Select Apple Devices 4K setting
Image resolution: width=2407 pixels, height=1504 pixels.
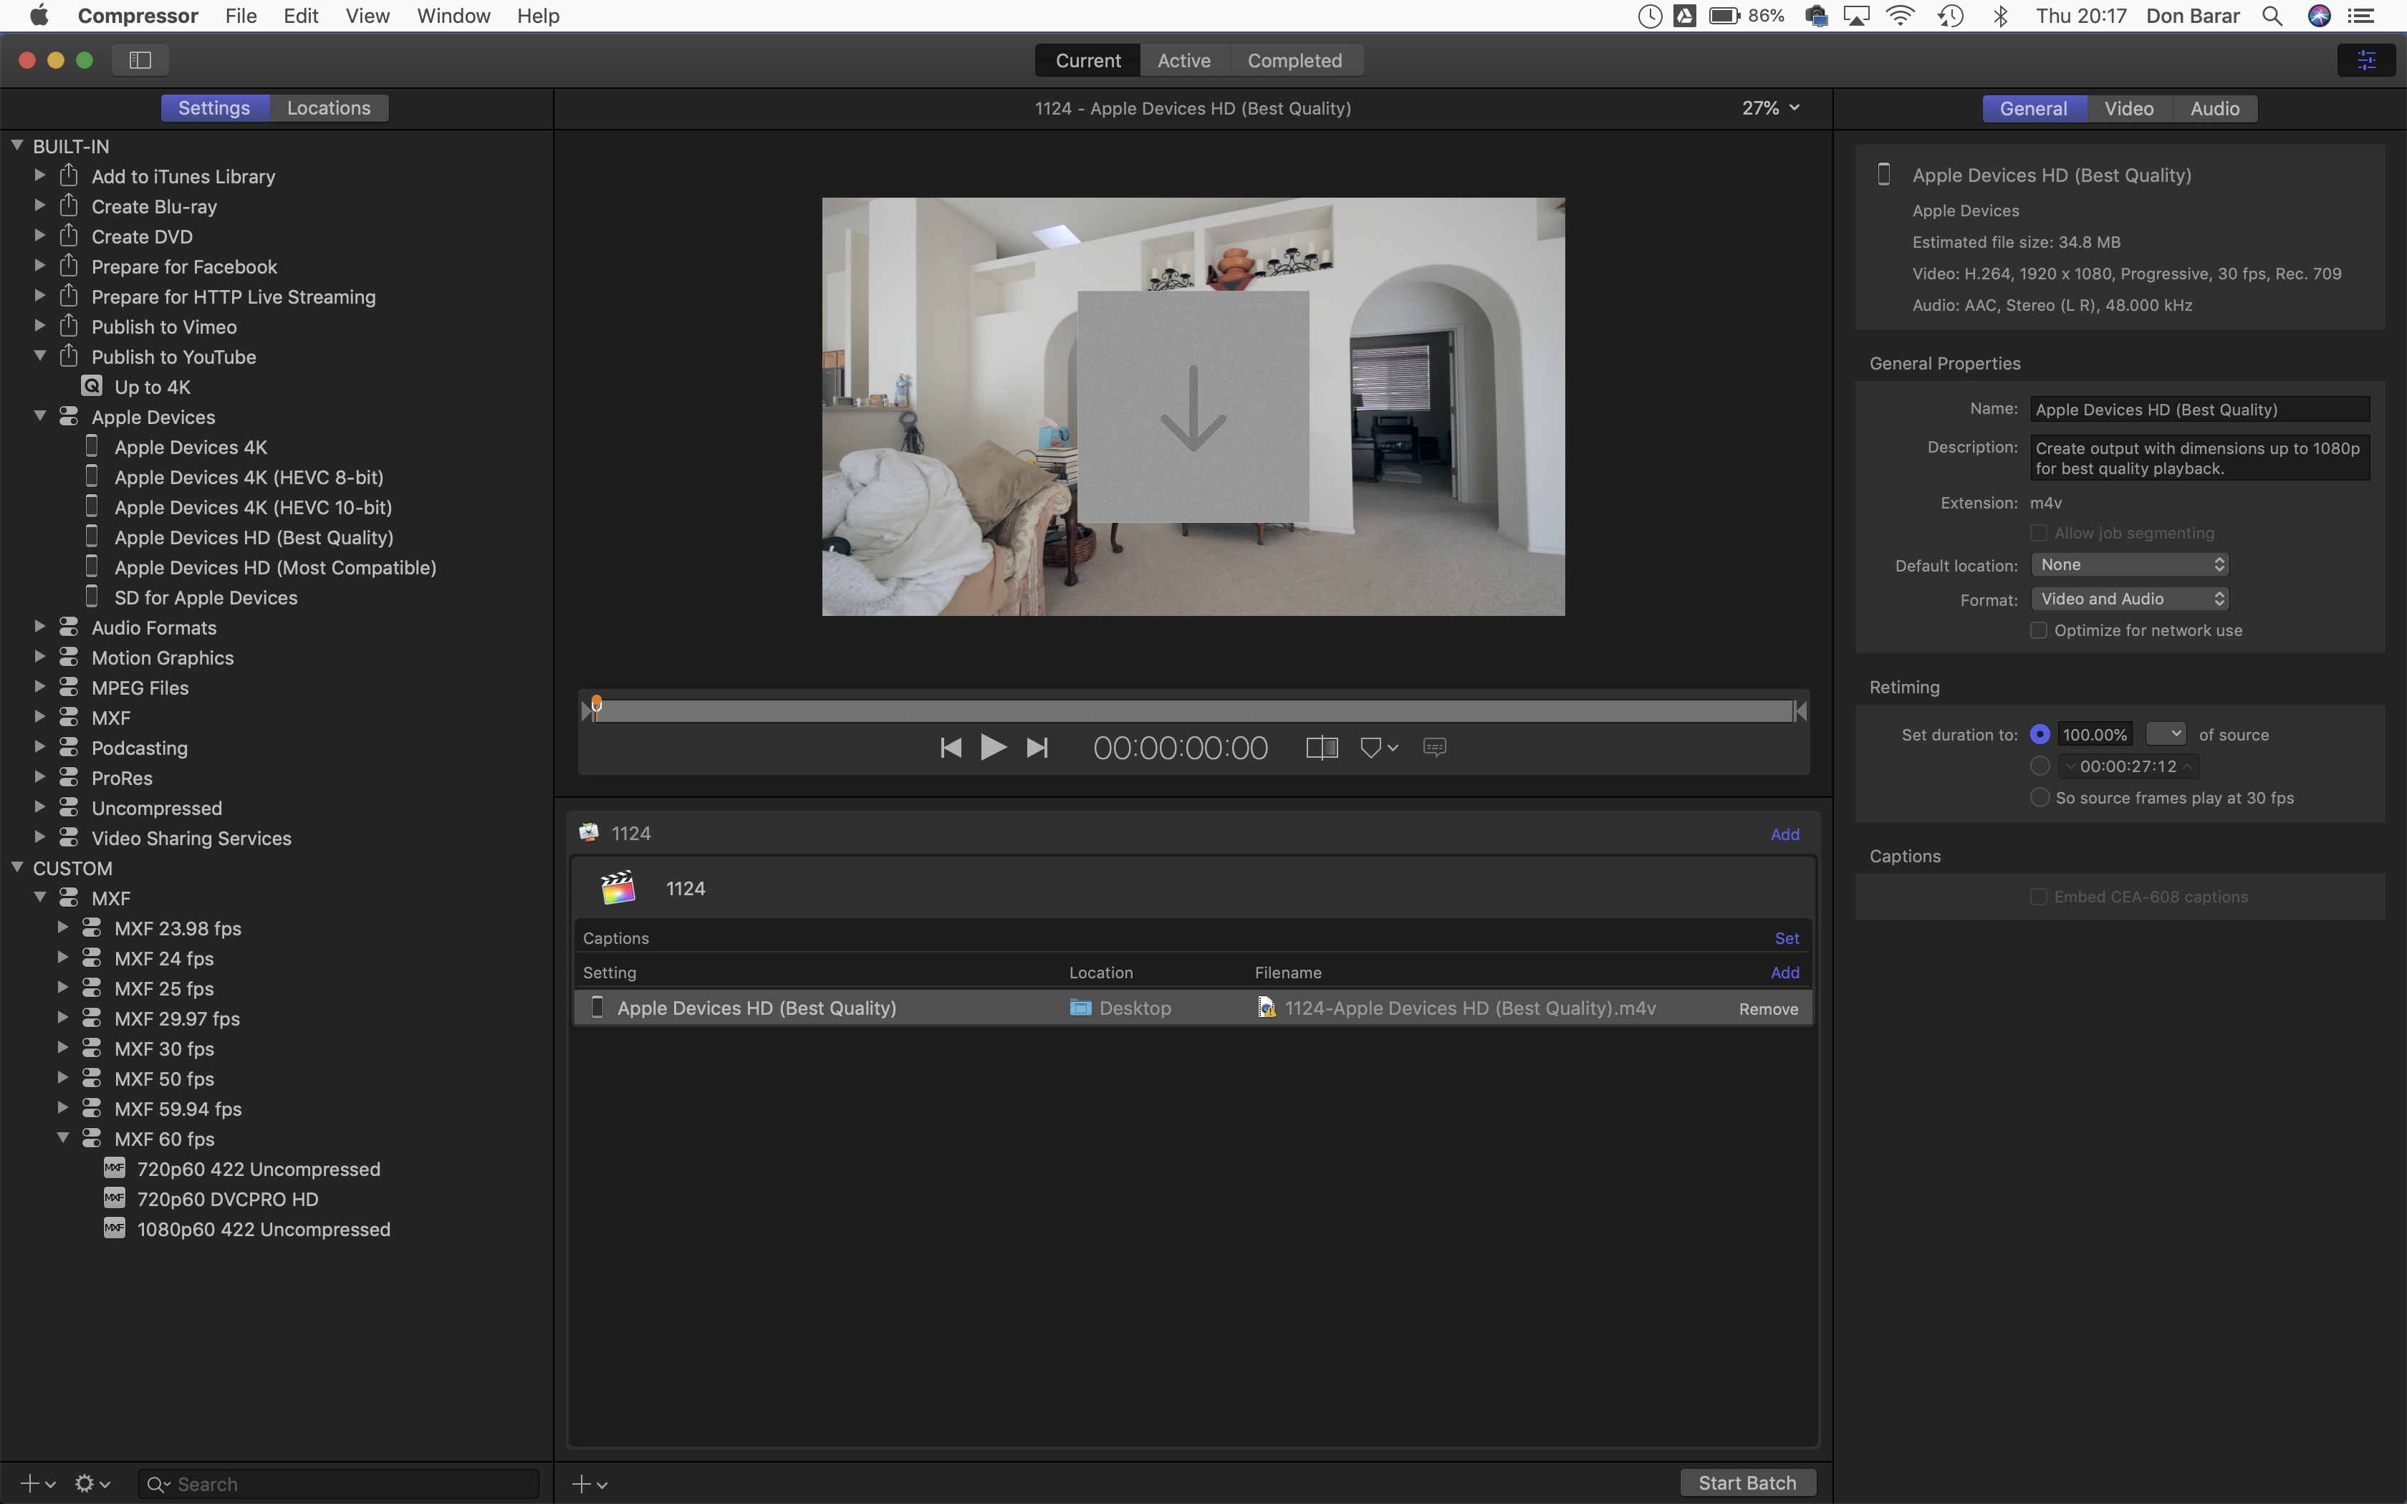tap(191, 447)
